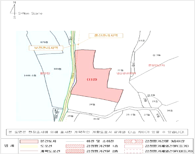This screenshot has width=195, height=154.
Task: Click the crosshatched 감정평가건물 2층 legend swatch
Action: tap(75, 151)
